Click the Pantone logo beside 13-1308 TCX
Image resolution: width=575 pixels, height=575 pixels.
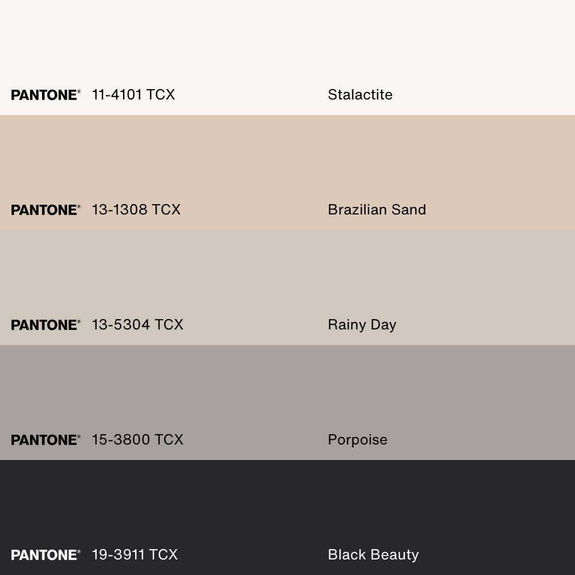pyautogui.click(x=45, y=210)
